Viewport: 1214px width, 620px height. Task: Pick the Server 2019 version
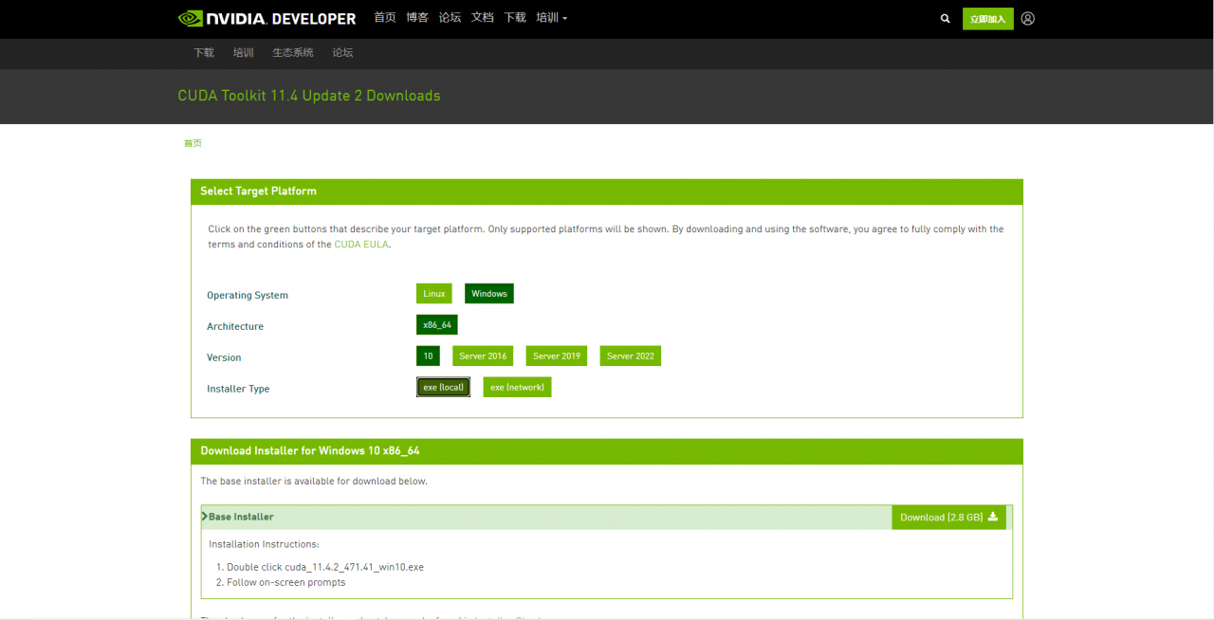pos(557,356)
